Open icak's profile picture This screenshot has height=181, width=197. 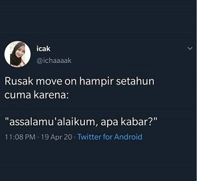click(x=18, y=54)
